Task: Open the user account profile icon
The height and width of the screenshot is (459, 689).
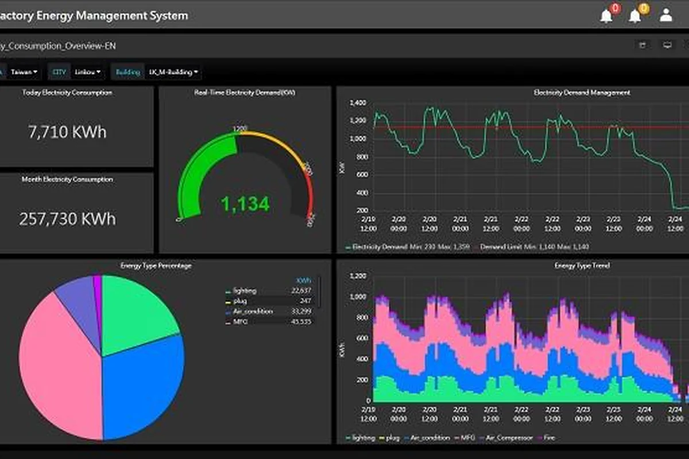Action: click(x=666, y=15)
